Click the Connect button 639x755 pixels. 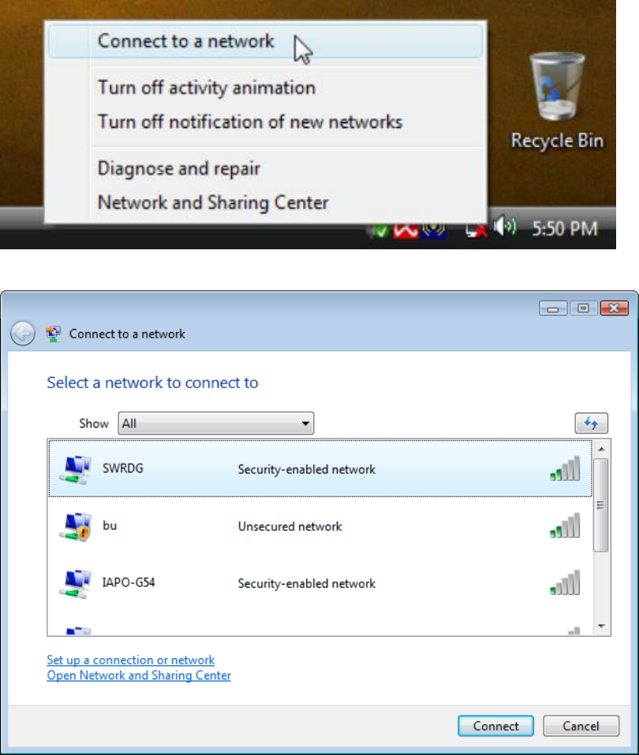(x=495, y=726)
